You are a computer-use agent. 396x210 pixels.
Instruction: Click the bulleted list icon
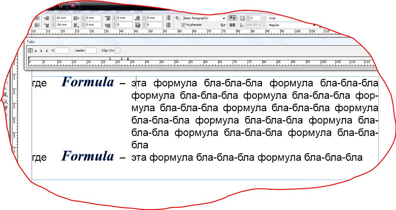(169, 18)
